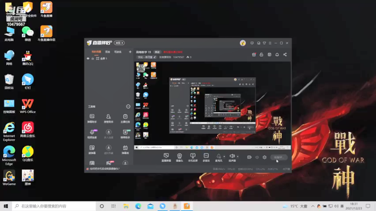
Task: Click the mail inbox icon in title bar
Action: click(x=258, y=43)
